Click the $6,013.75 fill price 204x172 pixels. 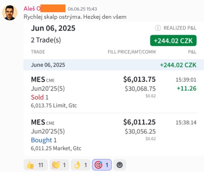139,79
